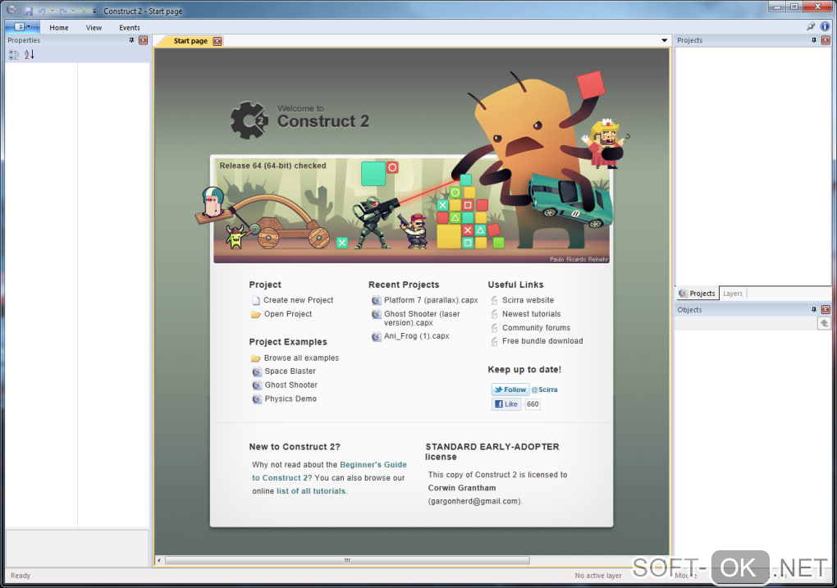Pin the Properties panel
This screenshot has width=837, height=588.
pos(131,40)
